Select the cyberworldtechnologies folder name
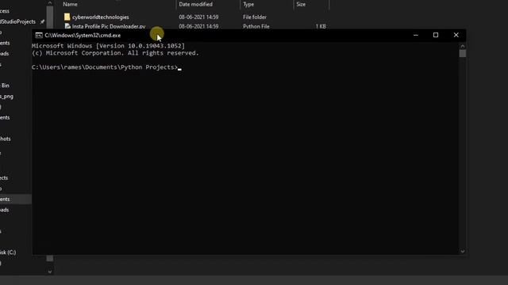508x285 pixels. [x=101, y=17]
